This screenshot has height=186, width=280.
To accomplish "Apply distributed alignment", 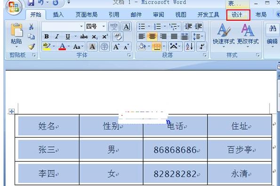I will [184, 37].
